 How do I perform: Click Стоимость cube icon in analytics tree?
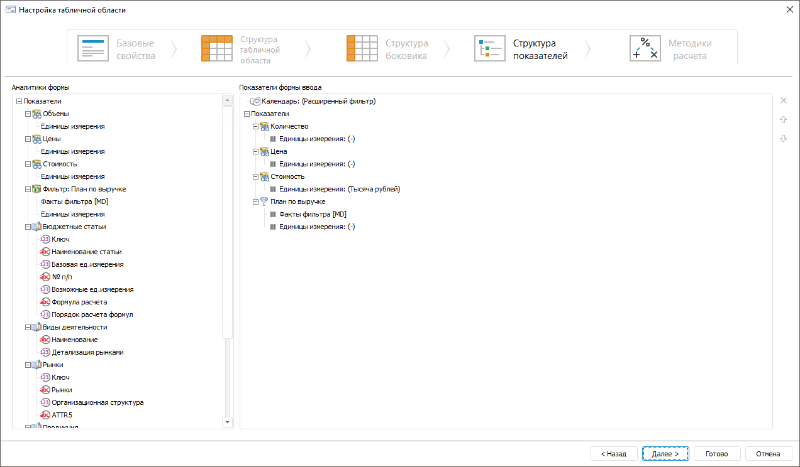36,164
